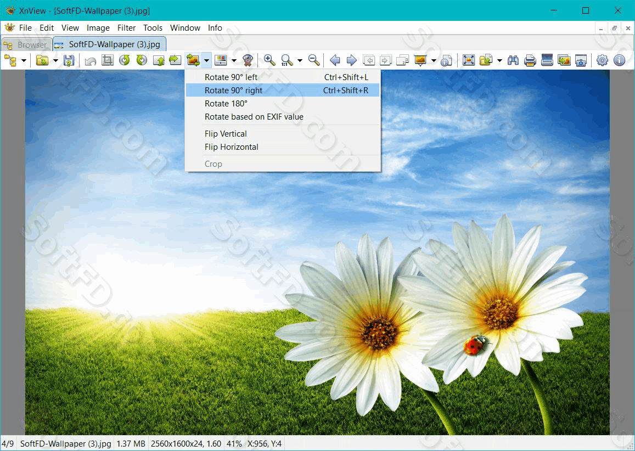Click the 41% zoom status entry
This screenshot has height=451, width=635.
(234, 444)
